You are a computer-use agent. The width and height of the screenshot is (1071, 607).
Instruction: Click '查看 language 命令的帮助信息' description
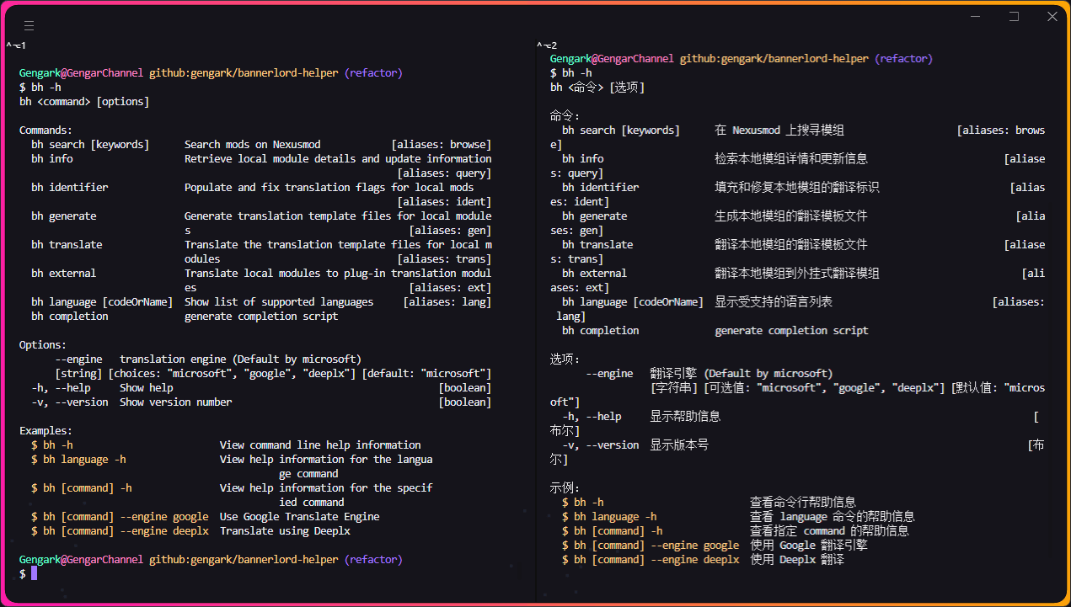pyautogui.click(x=833, y=517)
